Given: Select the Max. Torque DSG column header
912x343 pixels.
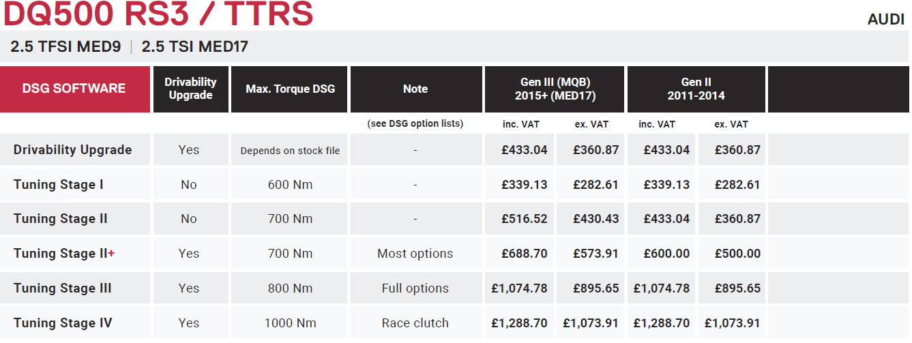Looking at the screenshot, I should pos(290,89).
